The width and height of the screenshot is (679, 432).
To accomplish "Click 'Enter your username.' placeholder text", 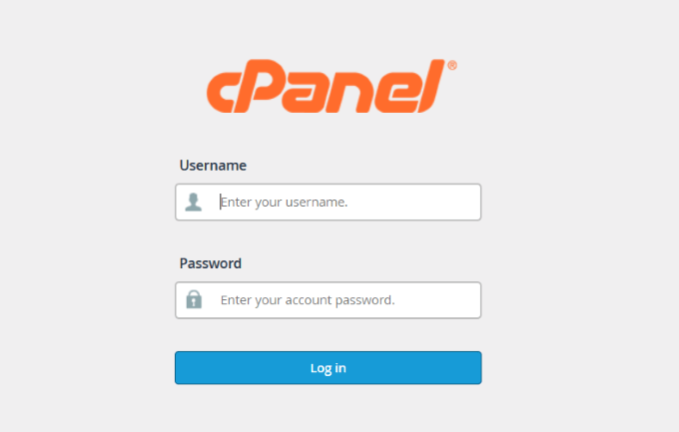I will click(285, 202).
